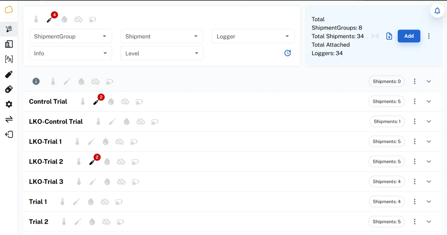Open the Level dropdown
The width and height of the screenshot is (447, 235).
coord(162,53)
